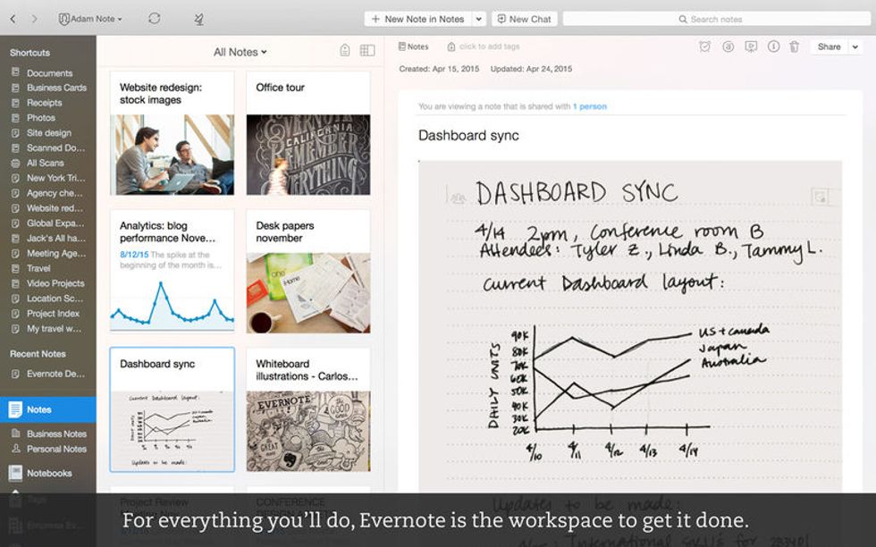Open the Adam Note account dropdown
876x547 pixels.
[x=90, y=19]
